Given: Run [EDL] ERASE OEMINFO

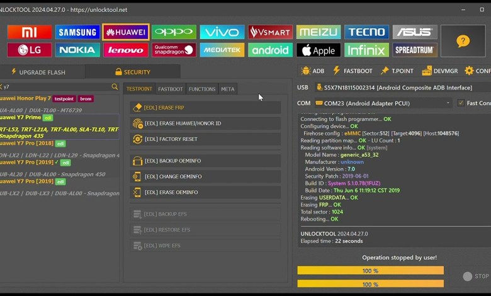Looking at the screenshot, I should click(x=205, y=192).
